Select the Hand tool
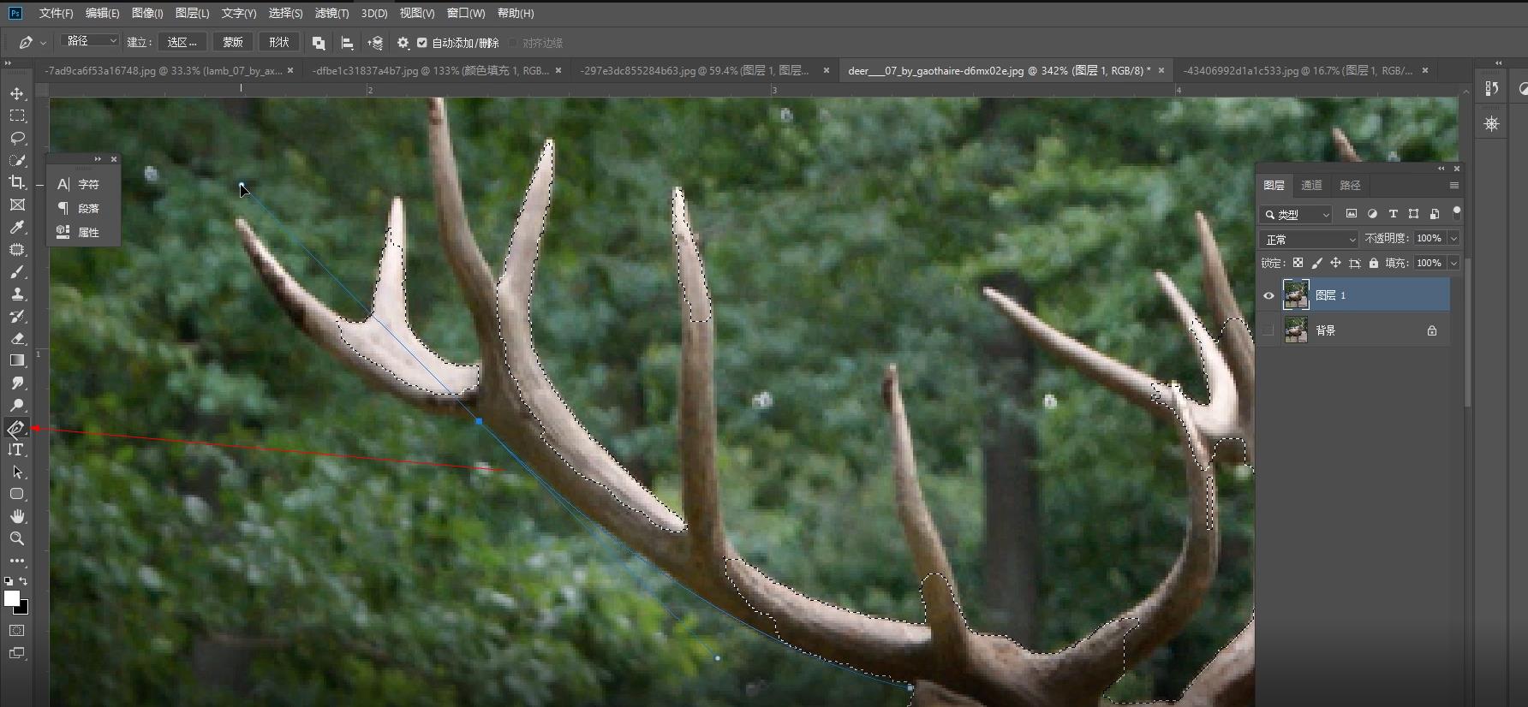 coord(17,516)
